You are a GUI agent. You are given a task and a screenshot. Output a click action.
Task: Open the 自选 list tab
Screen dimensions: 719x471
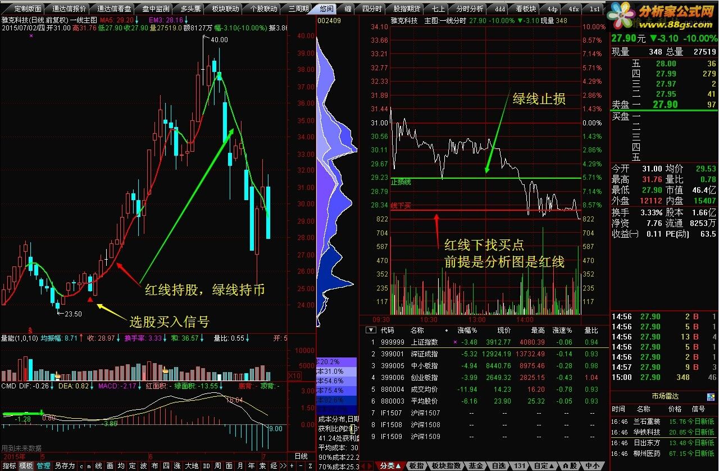499,466
